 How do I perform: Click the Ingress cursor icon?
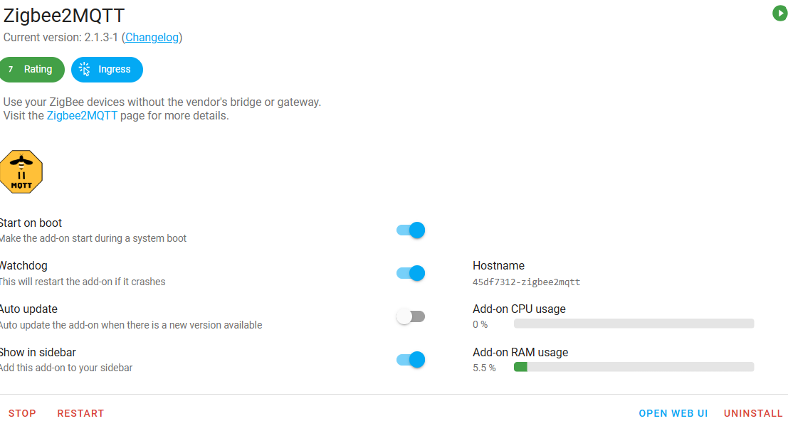[x=85, y=69]
